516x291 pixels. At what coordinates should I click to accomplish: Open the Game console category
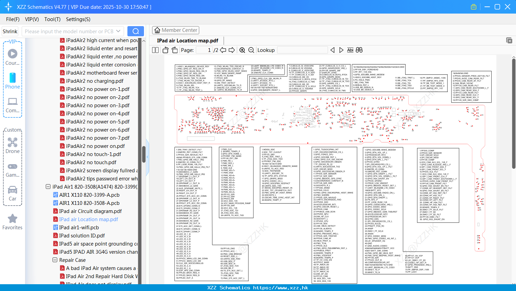[x=13, y=170]
